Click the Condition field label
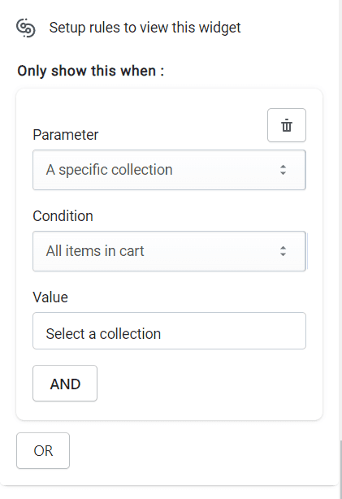This screenshot has width=342, height=499. click(63, 216)
